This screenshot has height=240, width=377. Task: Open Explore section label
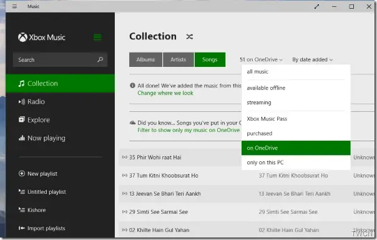point(39,119)
